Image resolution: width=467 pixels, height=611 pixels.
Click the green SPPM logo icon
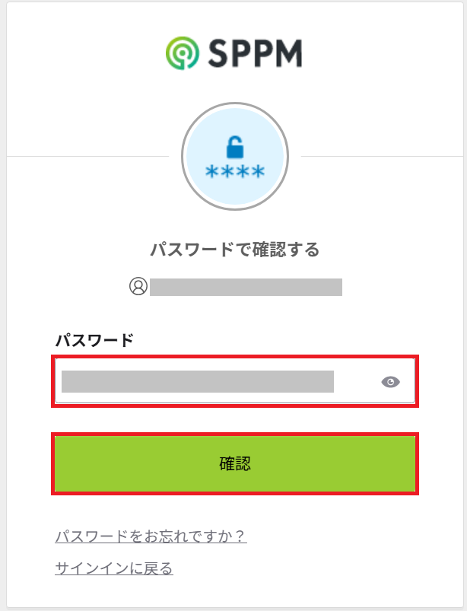[x=182, y=53]
